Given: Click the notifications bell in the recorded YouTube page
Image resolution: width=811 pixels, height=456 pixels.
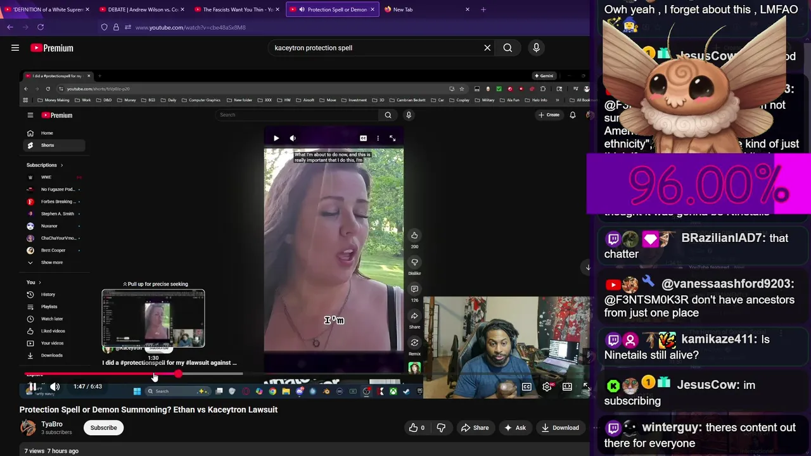Looking at the screenshot, I should (573, 115).
